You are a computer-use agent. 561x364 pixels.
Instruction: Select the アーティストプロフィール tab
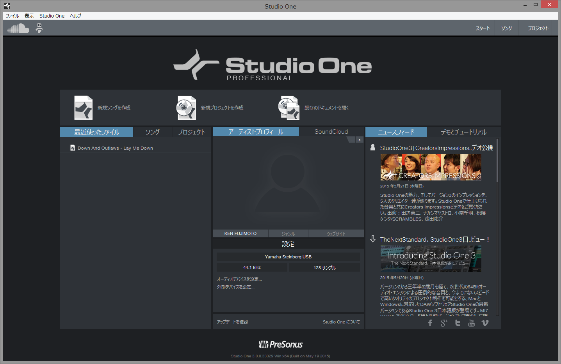click(x=256, y=132)
